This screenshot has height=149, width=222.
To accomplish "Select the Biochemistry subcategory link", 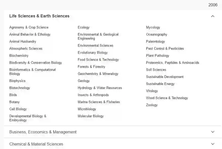I will pyautogui.click(x=19, y=55).
